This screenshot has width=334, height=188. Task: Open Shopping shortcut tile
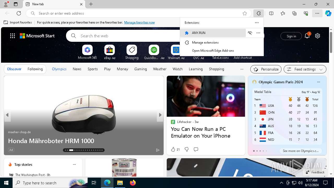[x=132, y=52]
